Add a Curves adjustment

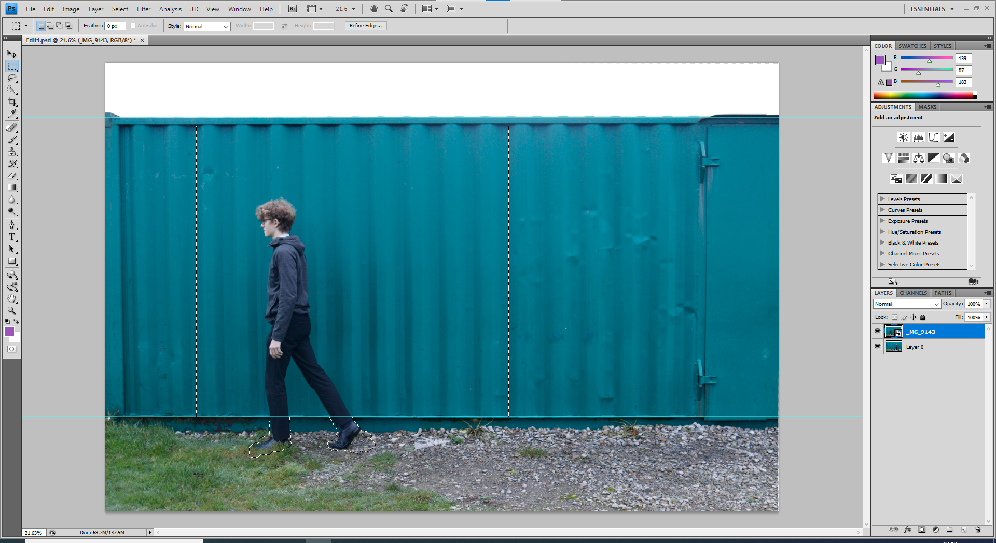pyautogui.click(x=934, y=137)
